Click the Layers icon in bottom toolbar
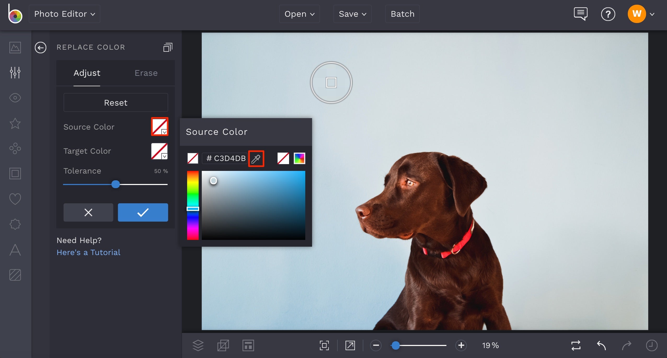667x358 pixels. [x=198, y=345]
